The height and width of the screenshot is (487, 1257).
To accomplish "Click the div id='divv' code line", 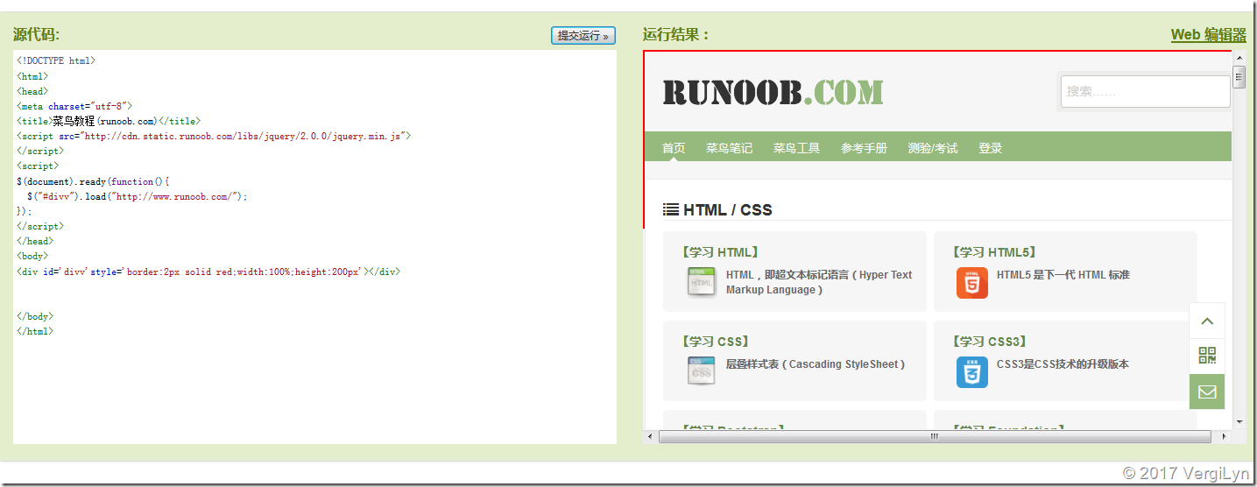I will tap(208, 272).
